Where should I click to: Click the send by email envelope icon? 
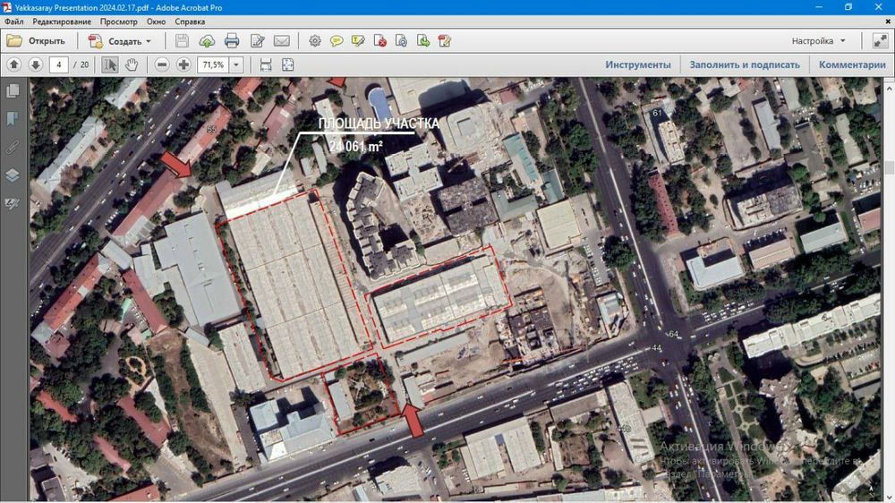point(281,41)
